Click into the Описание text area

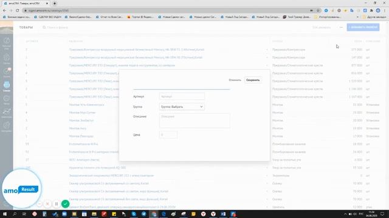(x=194, y=121)
